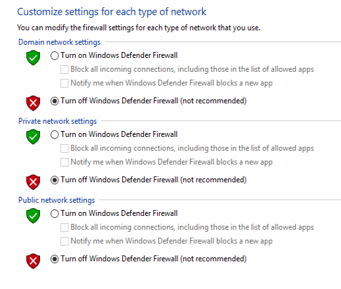The height and width of the screenshot is (289, 341).
Task: Click the Public network settings heading
Action: [x=57, y=200]
